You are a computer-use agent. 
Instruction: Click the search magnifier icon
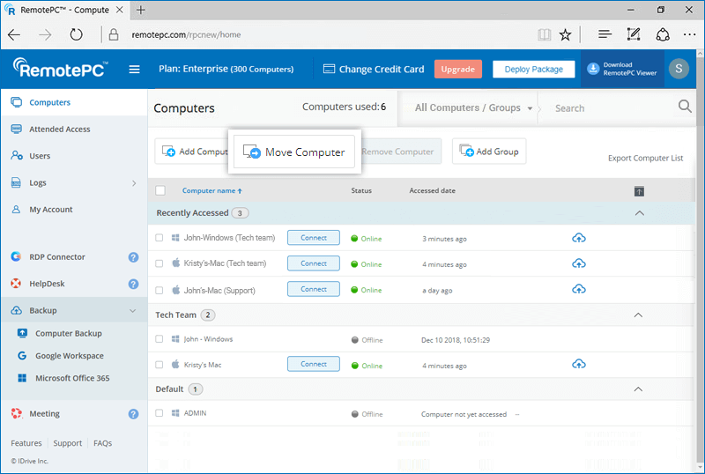point(685,107)
